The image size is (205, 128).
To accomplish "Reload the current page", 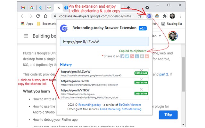I will [38, 16].
